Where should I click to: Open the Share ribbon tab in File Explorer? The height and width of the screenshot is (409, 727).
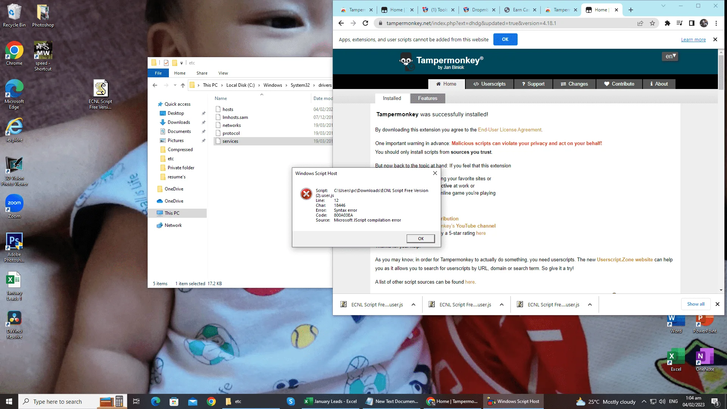pos(202,73)
